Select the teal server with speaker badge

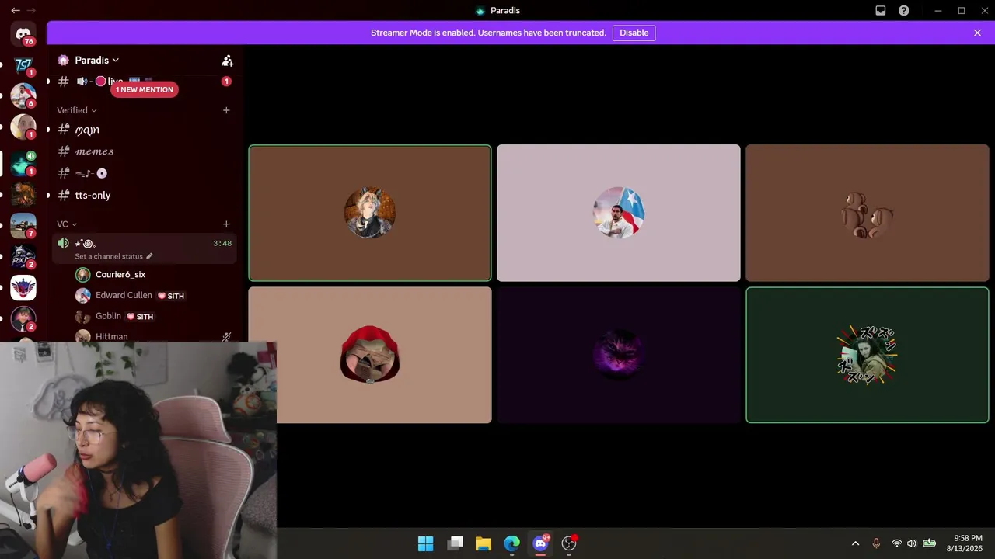click(x=23, y=163)
